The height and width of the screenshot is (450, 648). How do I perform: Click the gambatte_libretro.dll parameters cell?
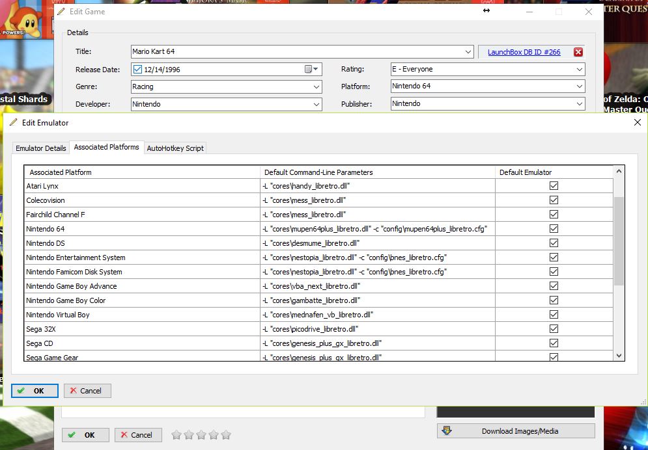[377, 300]
